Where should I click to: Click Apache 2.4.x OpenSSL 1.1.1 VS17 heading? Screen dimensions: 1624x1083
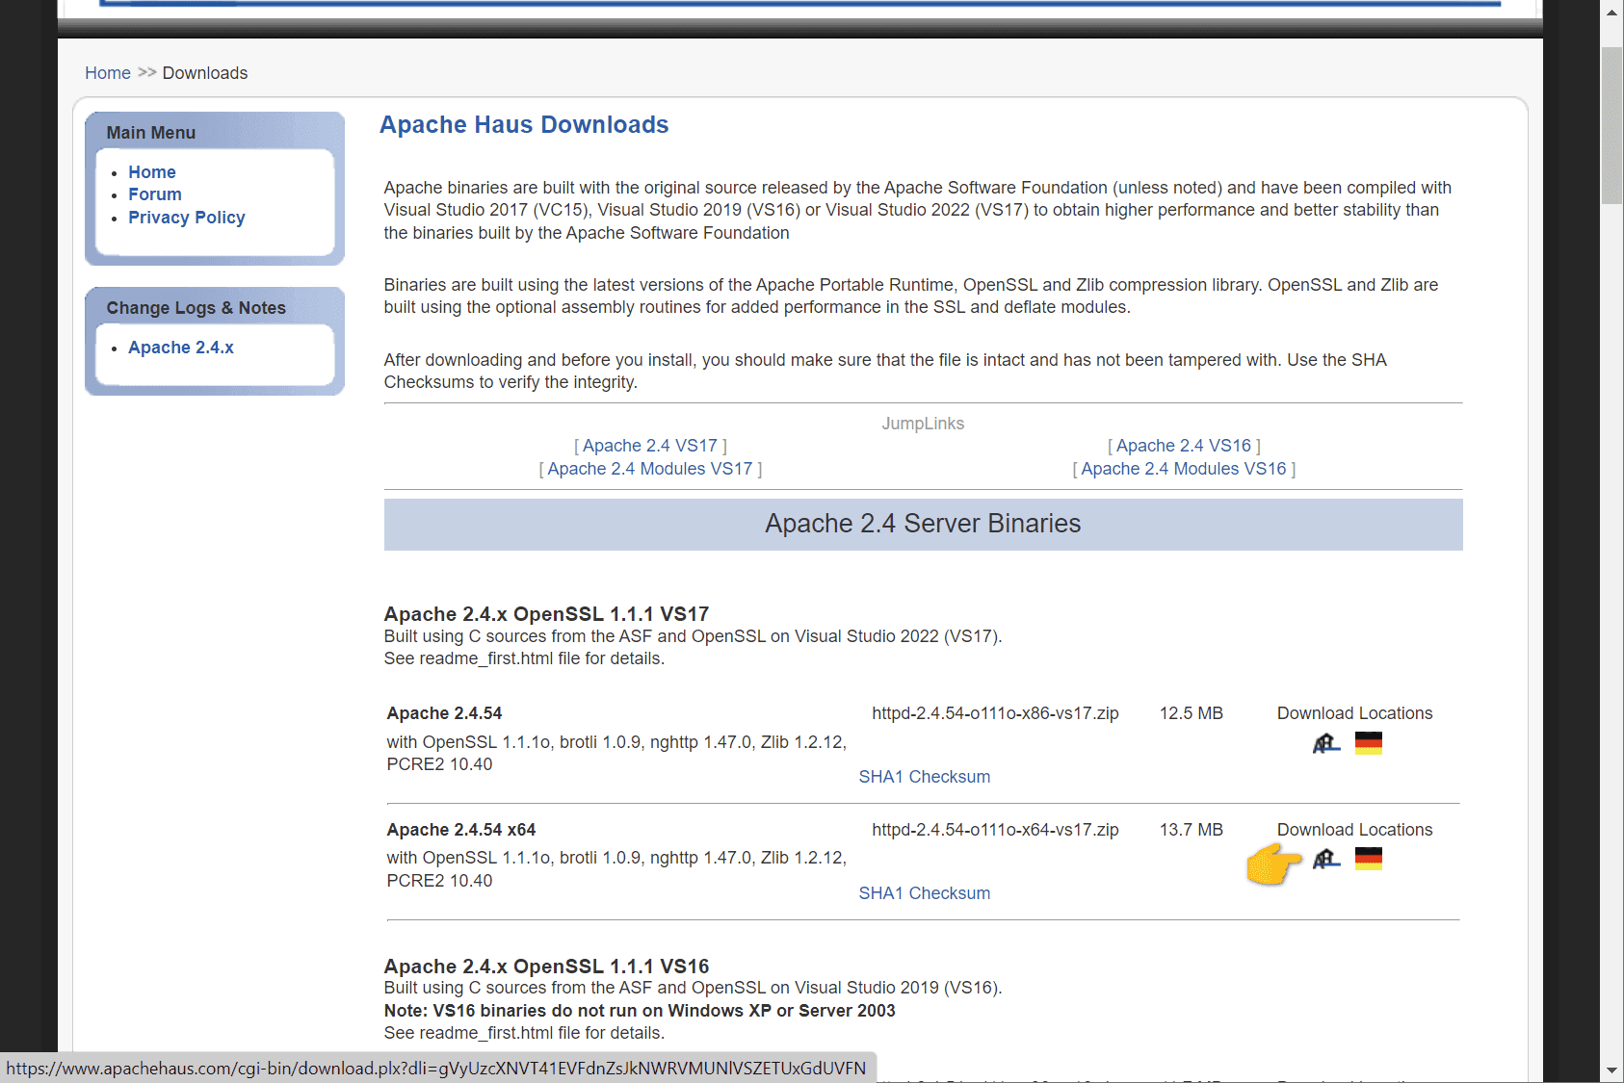[546, 614]
